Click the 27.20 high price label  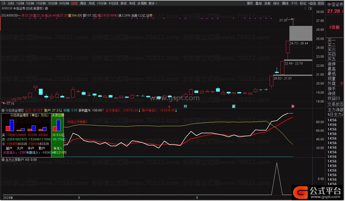pyautogui.click(x=283, y=20)
